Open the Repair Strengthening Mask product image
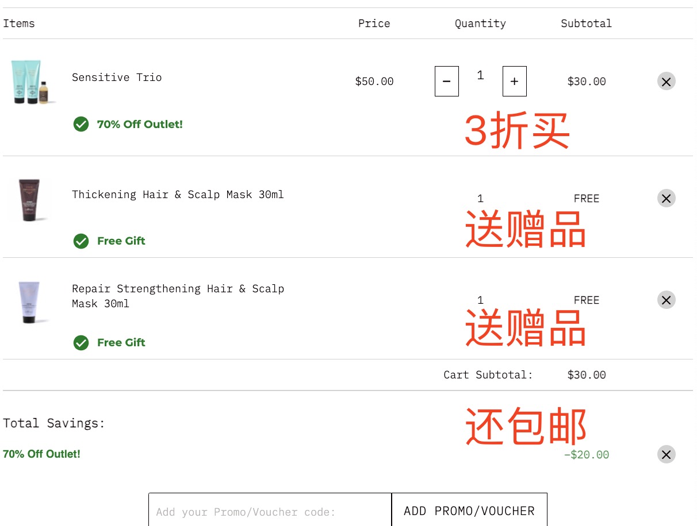 pyautogui.click(x=29, y=301)
